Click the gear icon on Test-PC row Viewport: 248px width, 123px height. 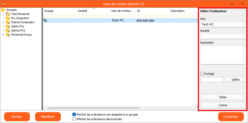tap(45, 20)
